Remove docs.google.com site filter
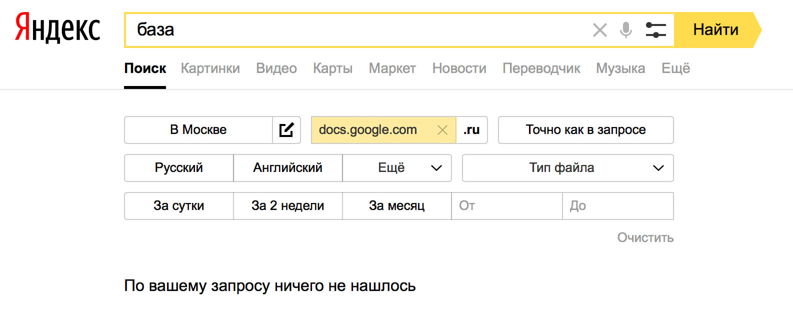This screenshot has height=319, width=793. [x=442, y=130]
